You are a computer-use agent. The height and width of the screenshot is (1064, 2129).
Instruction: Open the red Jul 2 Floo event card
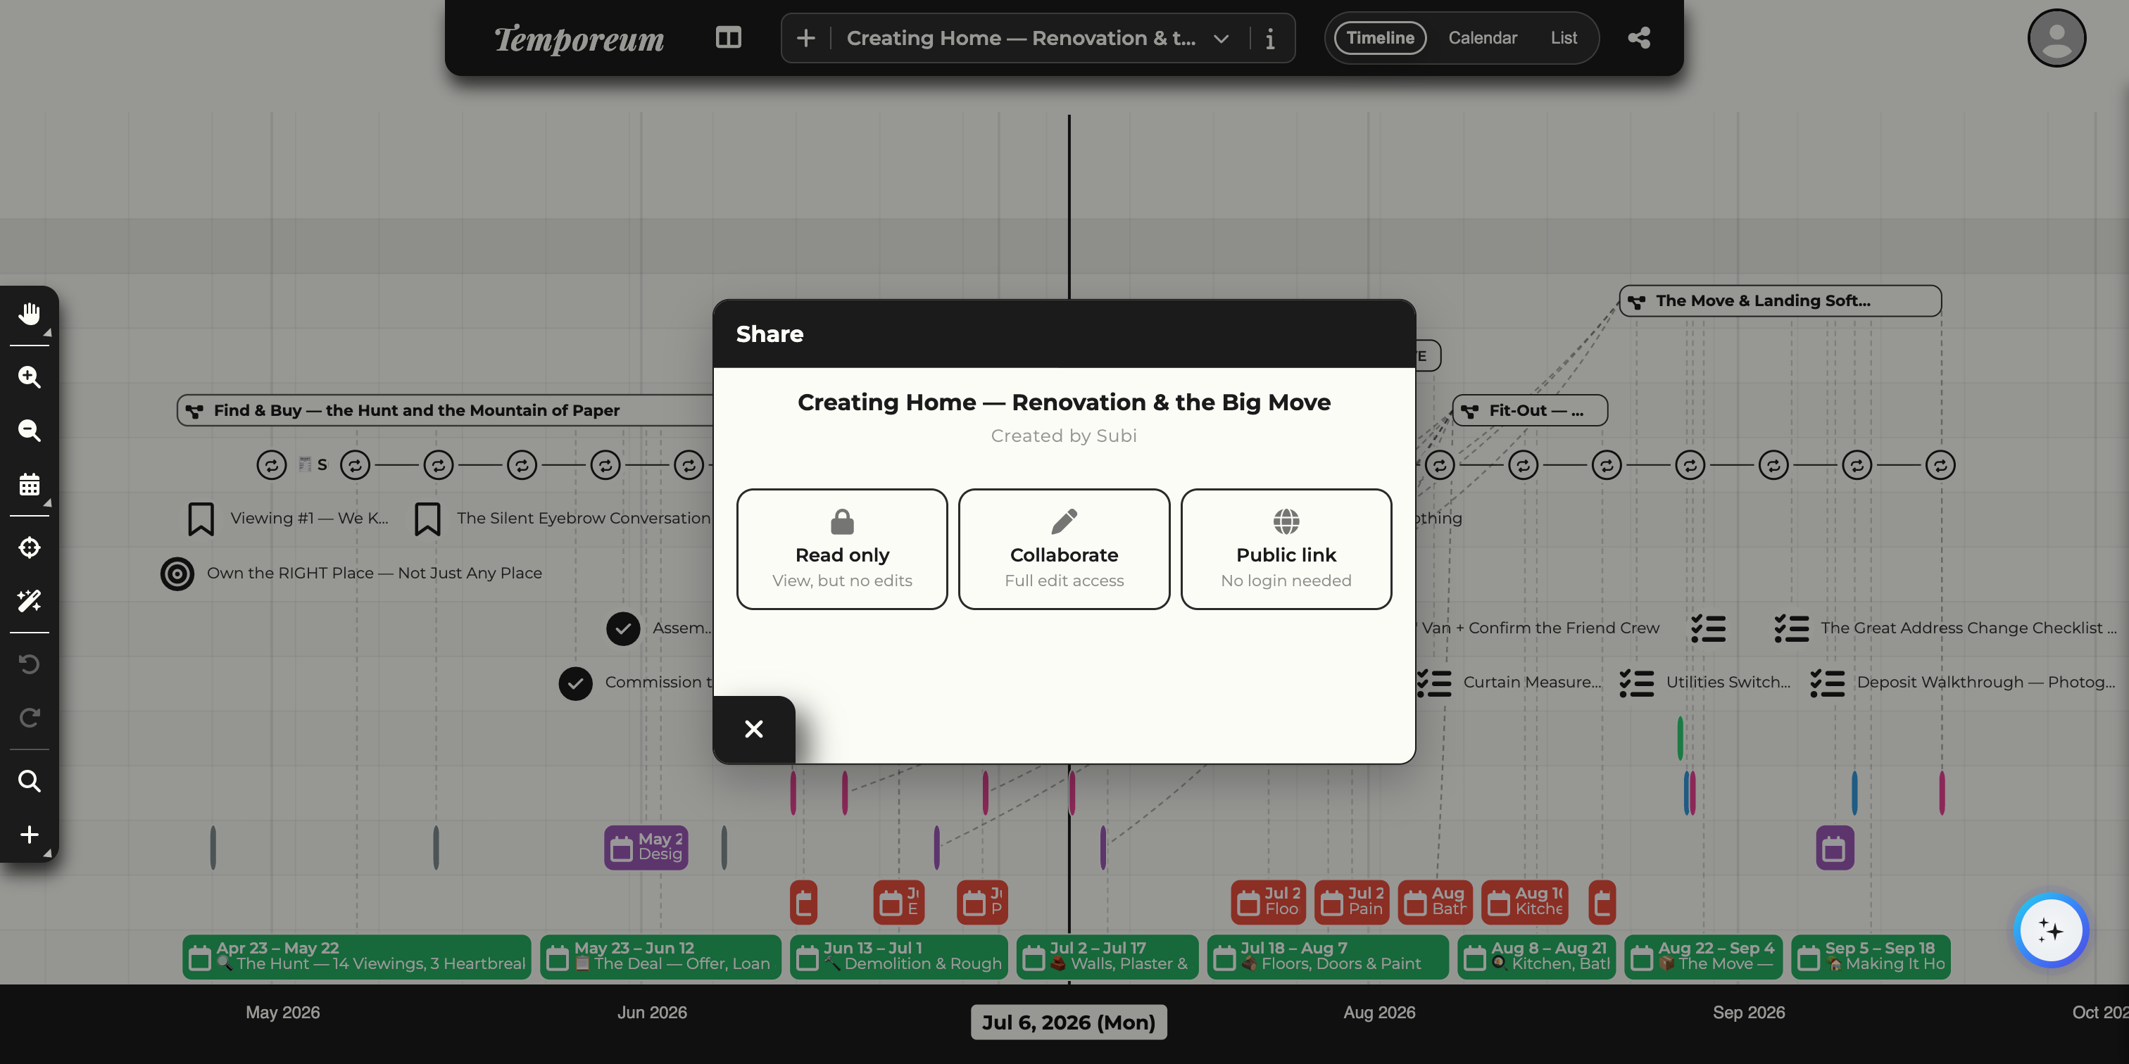pos(1269,902)
